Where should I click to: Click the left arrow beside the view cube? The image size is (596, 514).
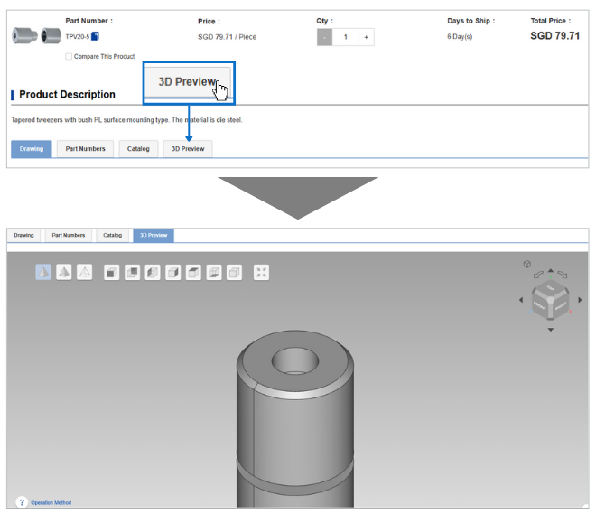click(x=521, y=300)
